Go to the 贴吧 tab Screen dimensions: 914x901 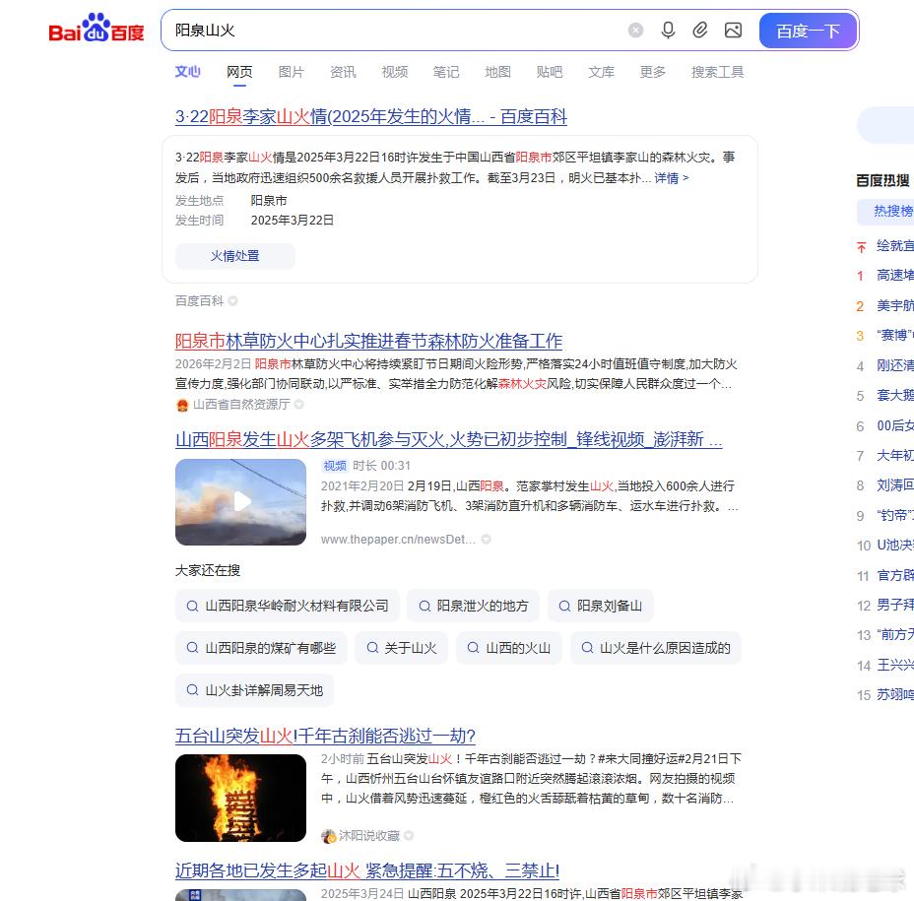pos(550,72)
